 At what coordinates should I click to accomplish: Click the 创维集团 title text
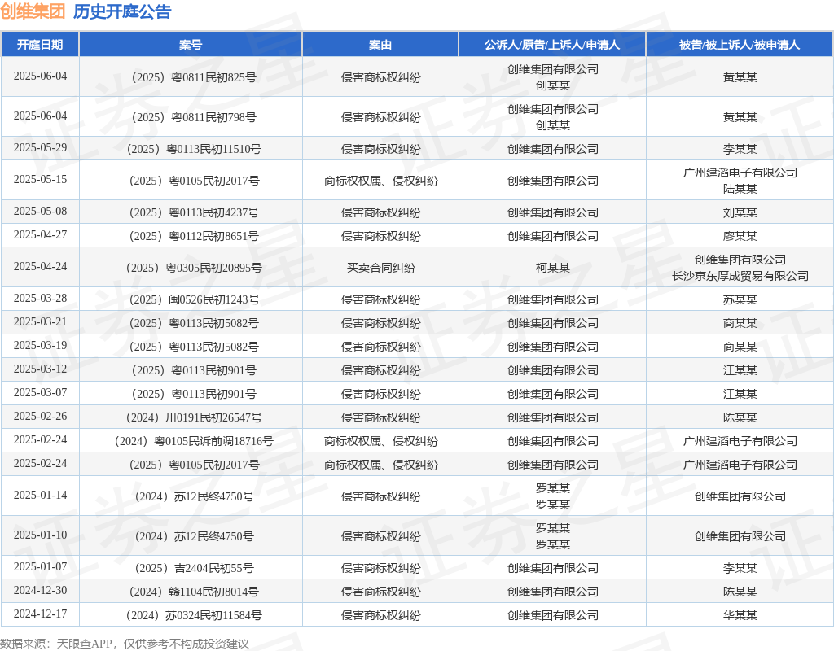[x=33, y=11]
